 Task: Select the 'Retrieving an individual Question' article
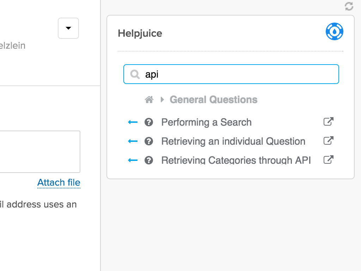click(233, 141)
